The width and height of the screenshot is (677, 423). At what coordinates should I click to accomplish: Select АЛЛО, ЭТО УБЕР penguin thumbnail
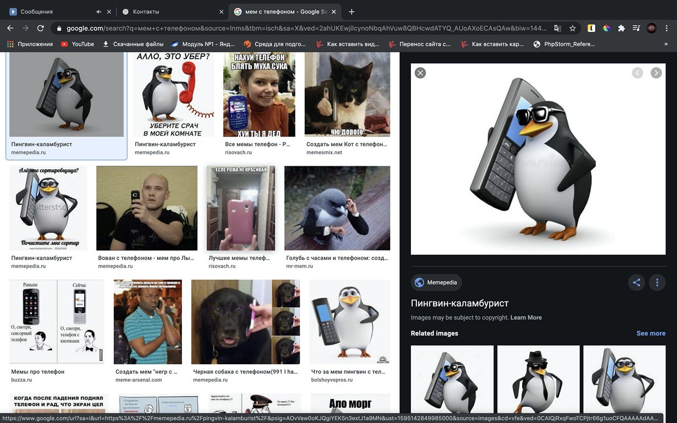click(173, 94)
